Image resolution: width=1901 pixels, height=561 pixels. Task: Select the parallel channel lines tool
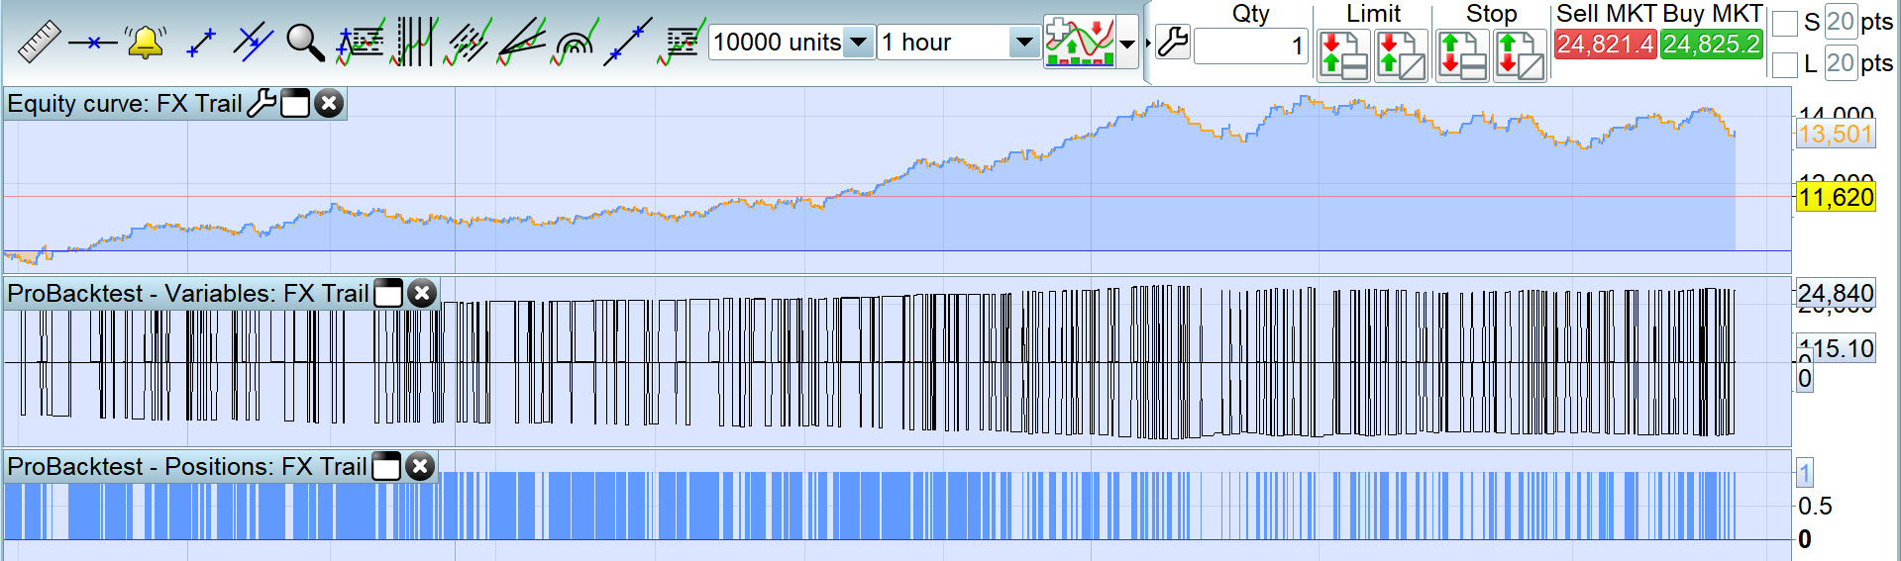253,43
